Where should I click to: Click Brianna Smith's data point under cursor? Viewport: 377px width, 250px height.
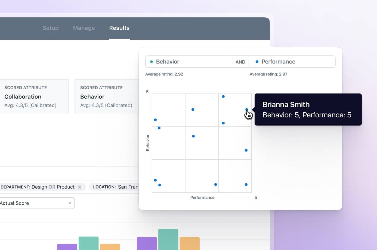pos(247,110)
